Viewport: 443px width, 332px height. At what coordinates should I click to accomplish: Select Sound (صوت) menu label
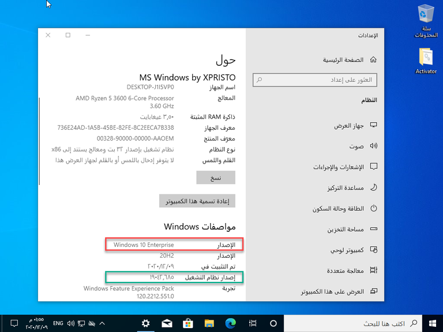(356, 146)
